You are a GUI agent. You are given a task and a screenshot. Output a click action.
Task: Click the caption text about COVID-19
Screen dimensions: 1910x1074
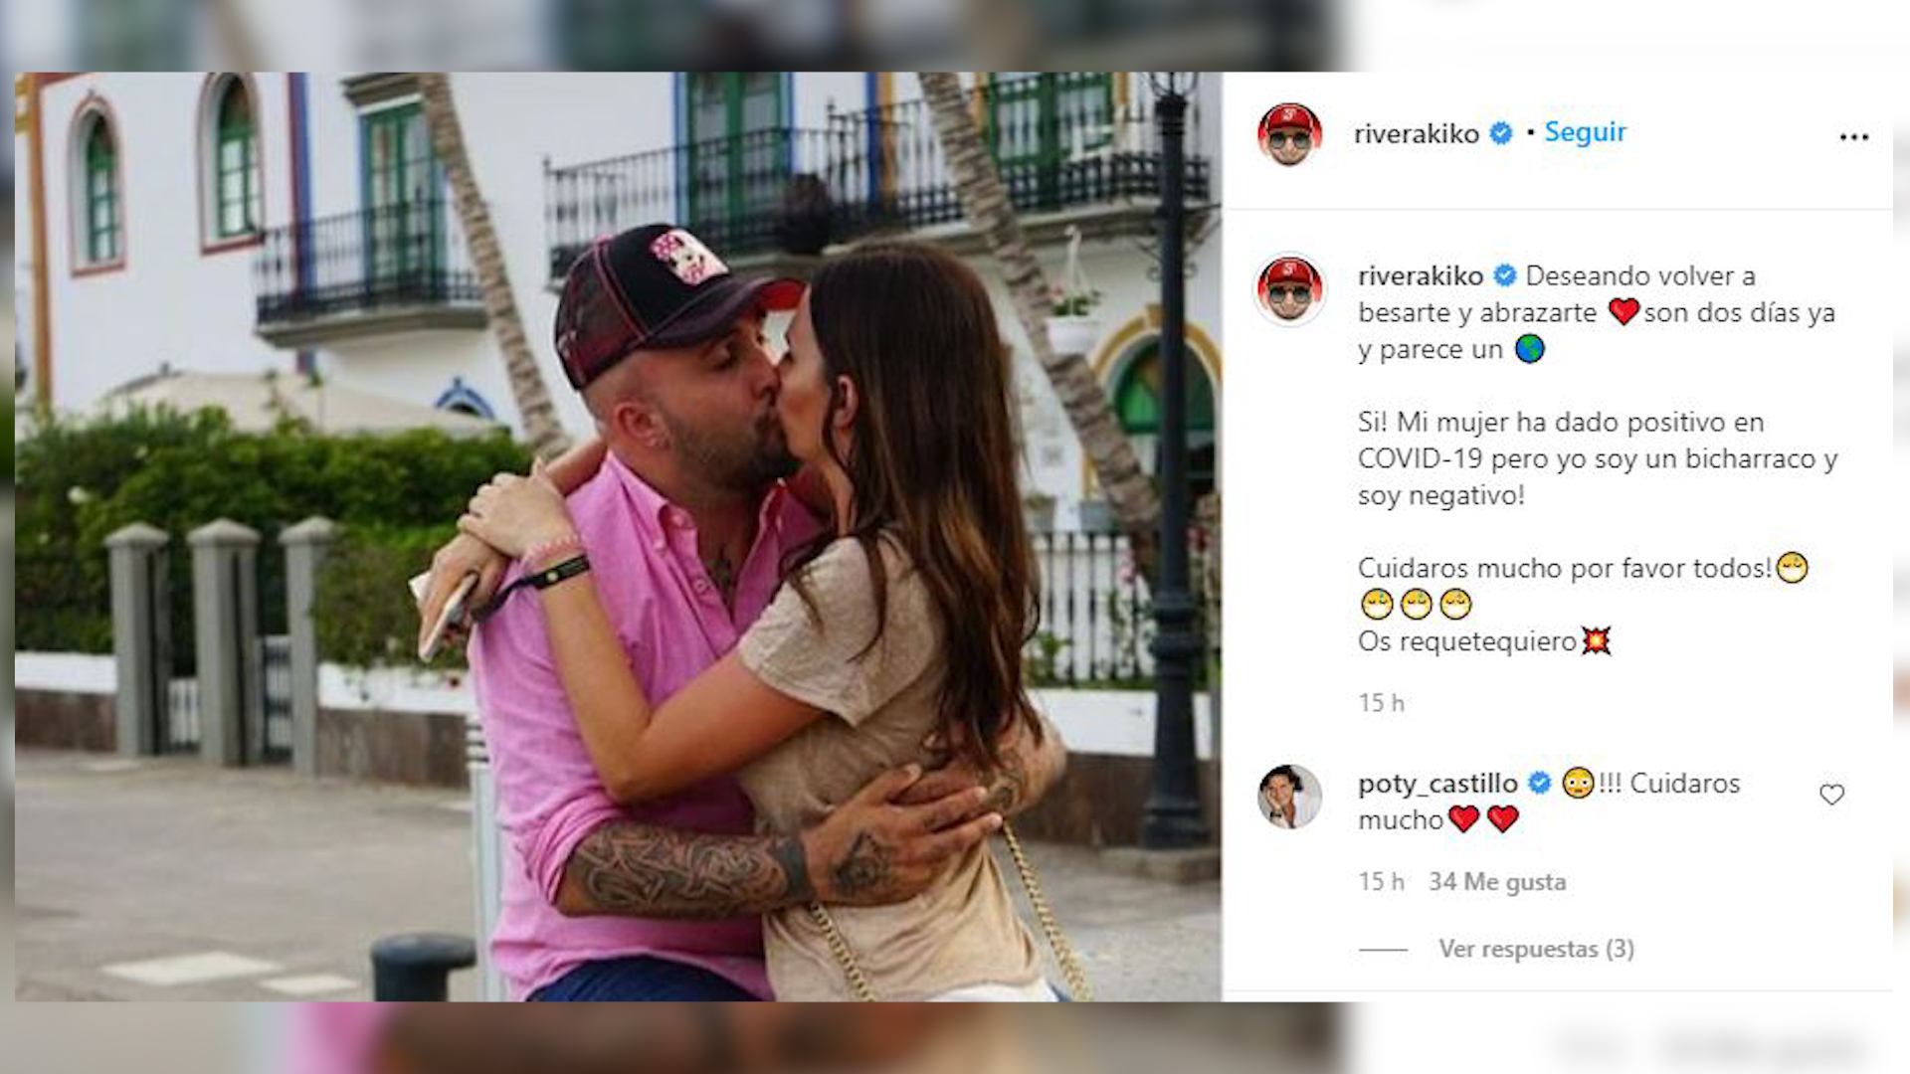1598,458
